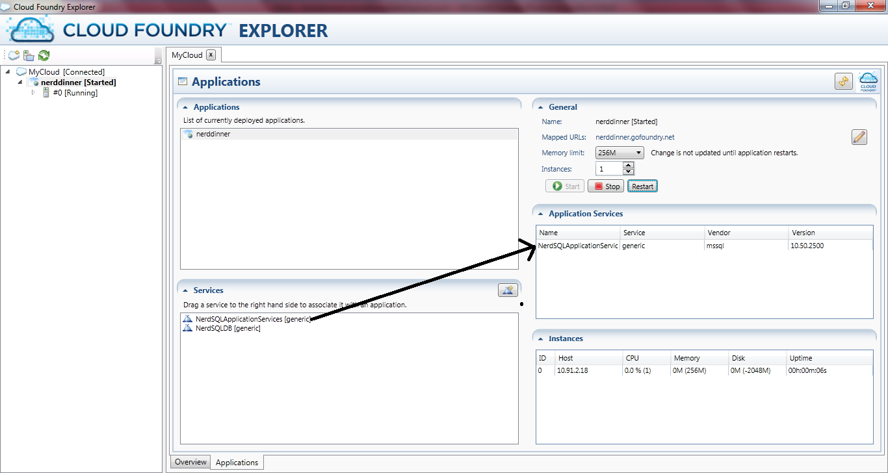888x473 pixels.
Task: Click the MyCloud cloud icon in tree
Action: tap(21, 72)
